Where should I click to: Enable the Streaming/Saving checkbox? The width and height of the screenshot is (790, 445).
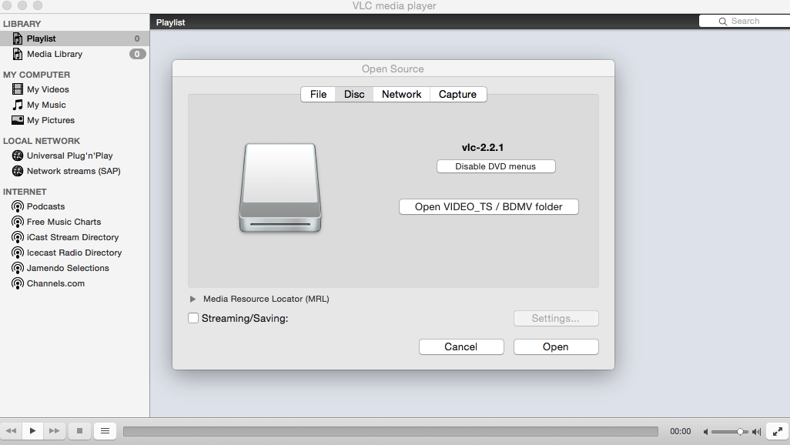pos(193,318)
